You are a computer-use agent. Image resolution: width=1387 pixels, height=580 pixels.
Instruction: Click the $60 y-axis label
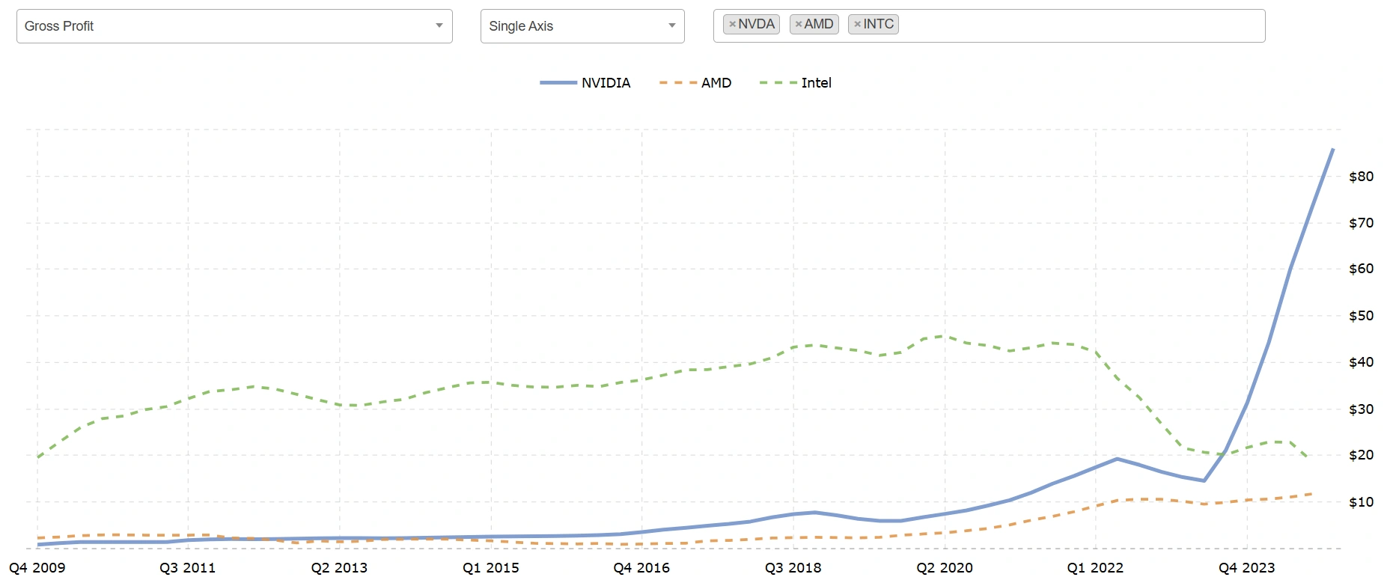tap(1362, 269)
